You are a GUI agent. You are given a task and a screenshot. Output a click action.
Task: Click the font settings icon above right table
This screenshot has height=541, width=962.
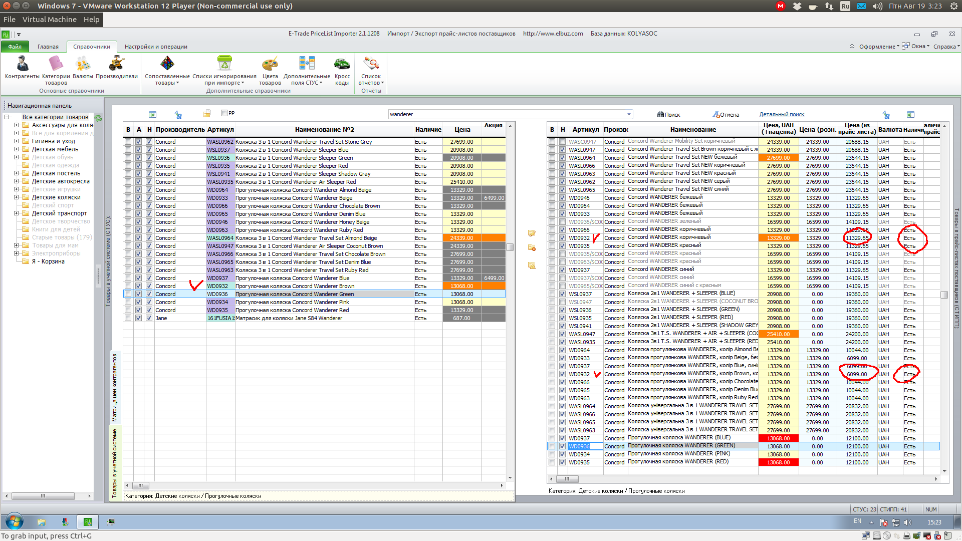point(886,114)
